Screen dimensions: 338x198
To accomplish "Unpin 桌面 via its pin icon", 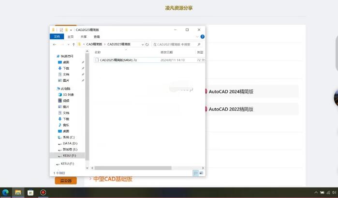I will point(83,62).
